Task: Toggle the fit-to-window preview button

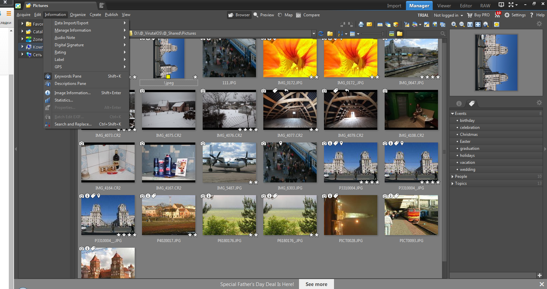Action: (x=478, y=24)
